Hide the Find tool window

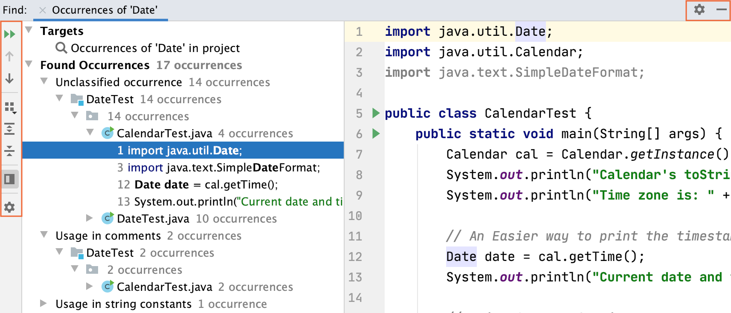tap(721, 9)
